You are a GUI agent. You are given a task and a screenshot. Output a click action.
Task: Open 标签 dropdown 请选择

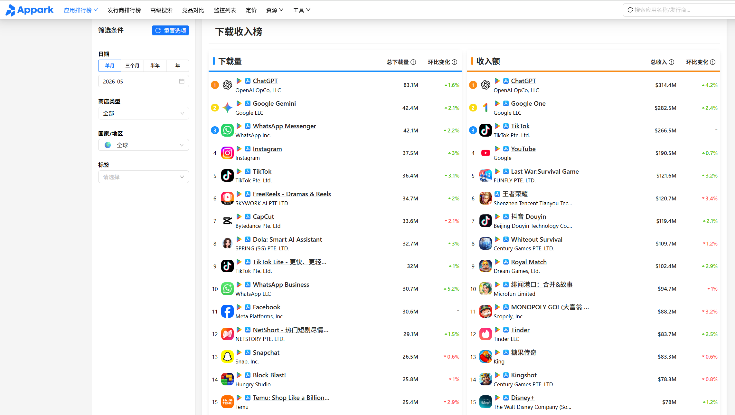tap(144, 177)
